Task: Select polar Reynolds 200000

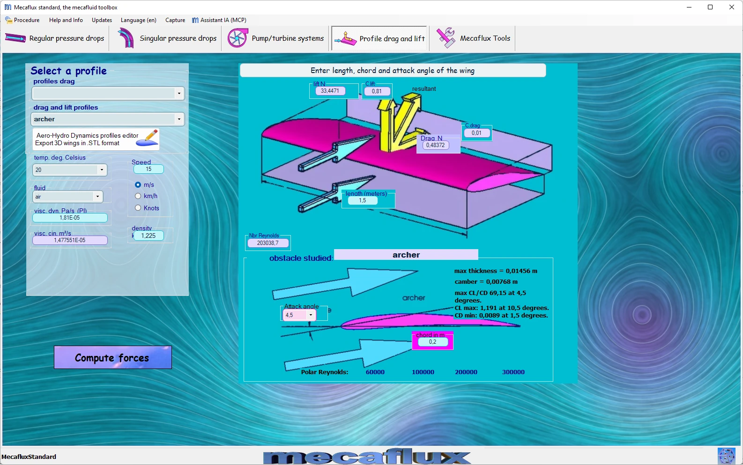Action: click(466, 372)
